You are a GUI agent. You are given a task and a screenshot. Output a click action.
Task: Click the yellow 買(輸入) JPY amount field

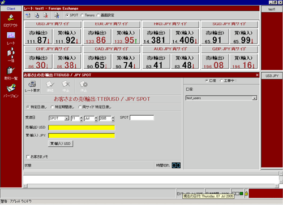[82, 136]
